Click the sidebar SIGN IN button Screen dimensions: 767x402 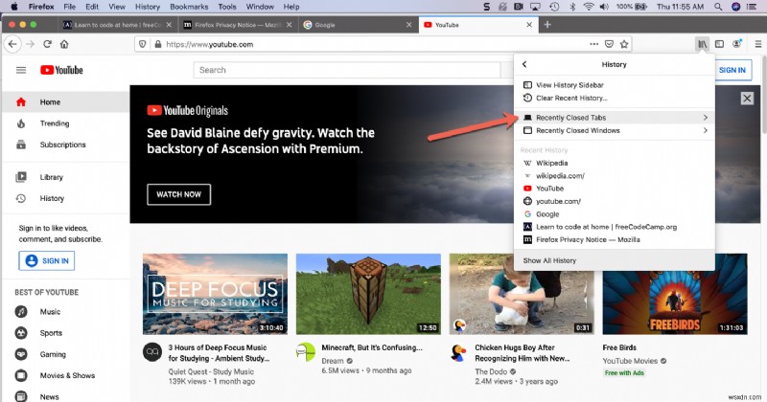[47, 261]
